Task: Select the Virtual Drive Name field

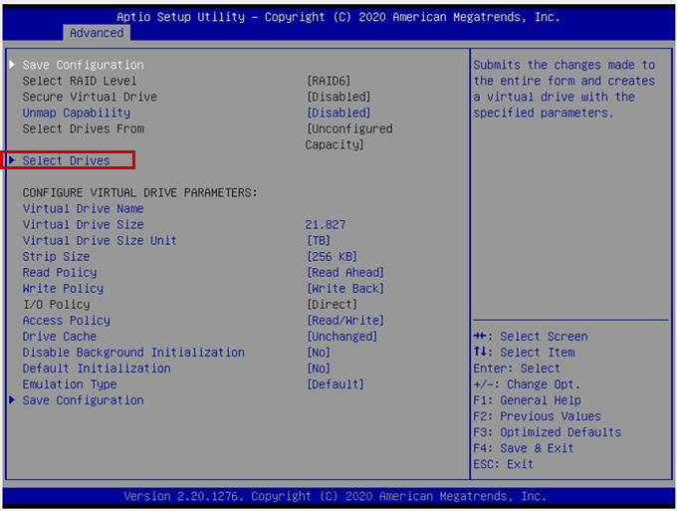Action: (x=83, y=209)
